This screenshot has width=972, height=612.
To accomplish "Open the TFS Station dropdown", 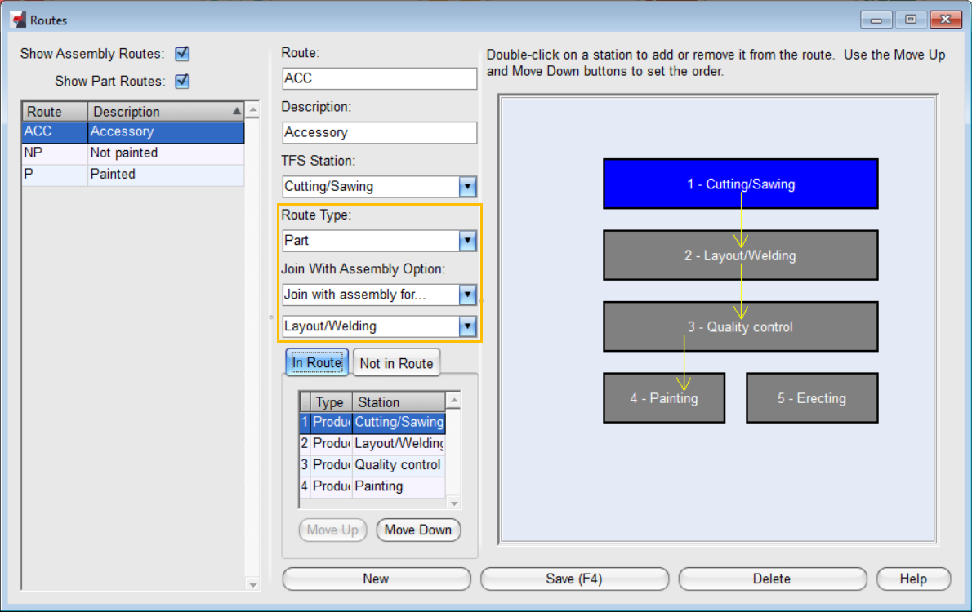I will click(467, 186).
